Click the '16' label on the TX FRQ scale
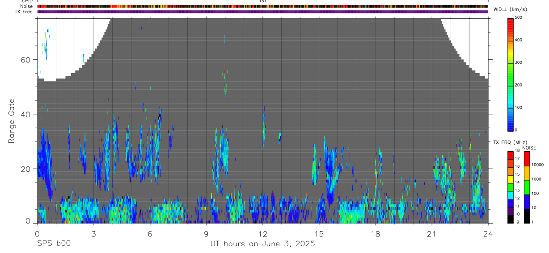 click(x=518, y=166)
